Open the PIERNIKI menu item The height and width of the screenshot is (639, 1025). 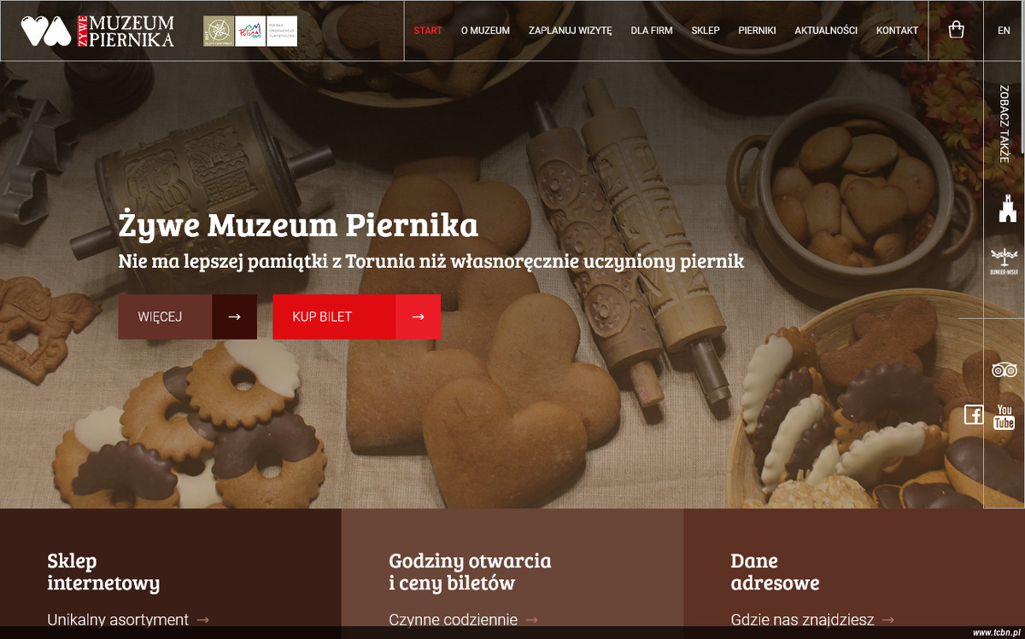coord(757,31)
